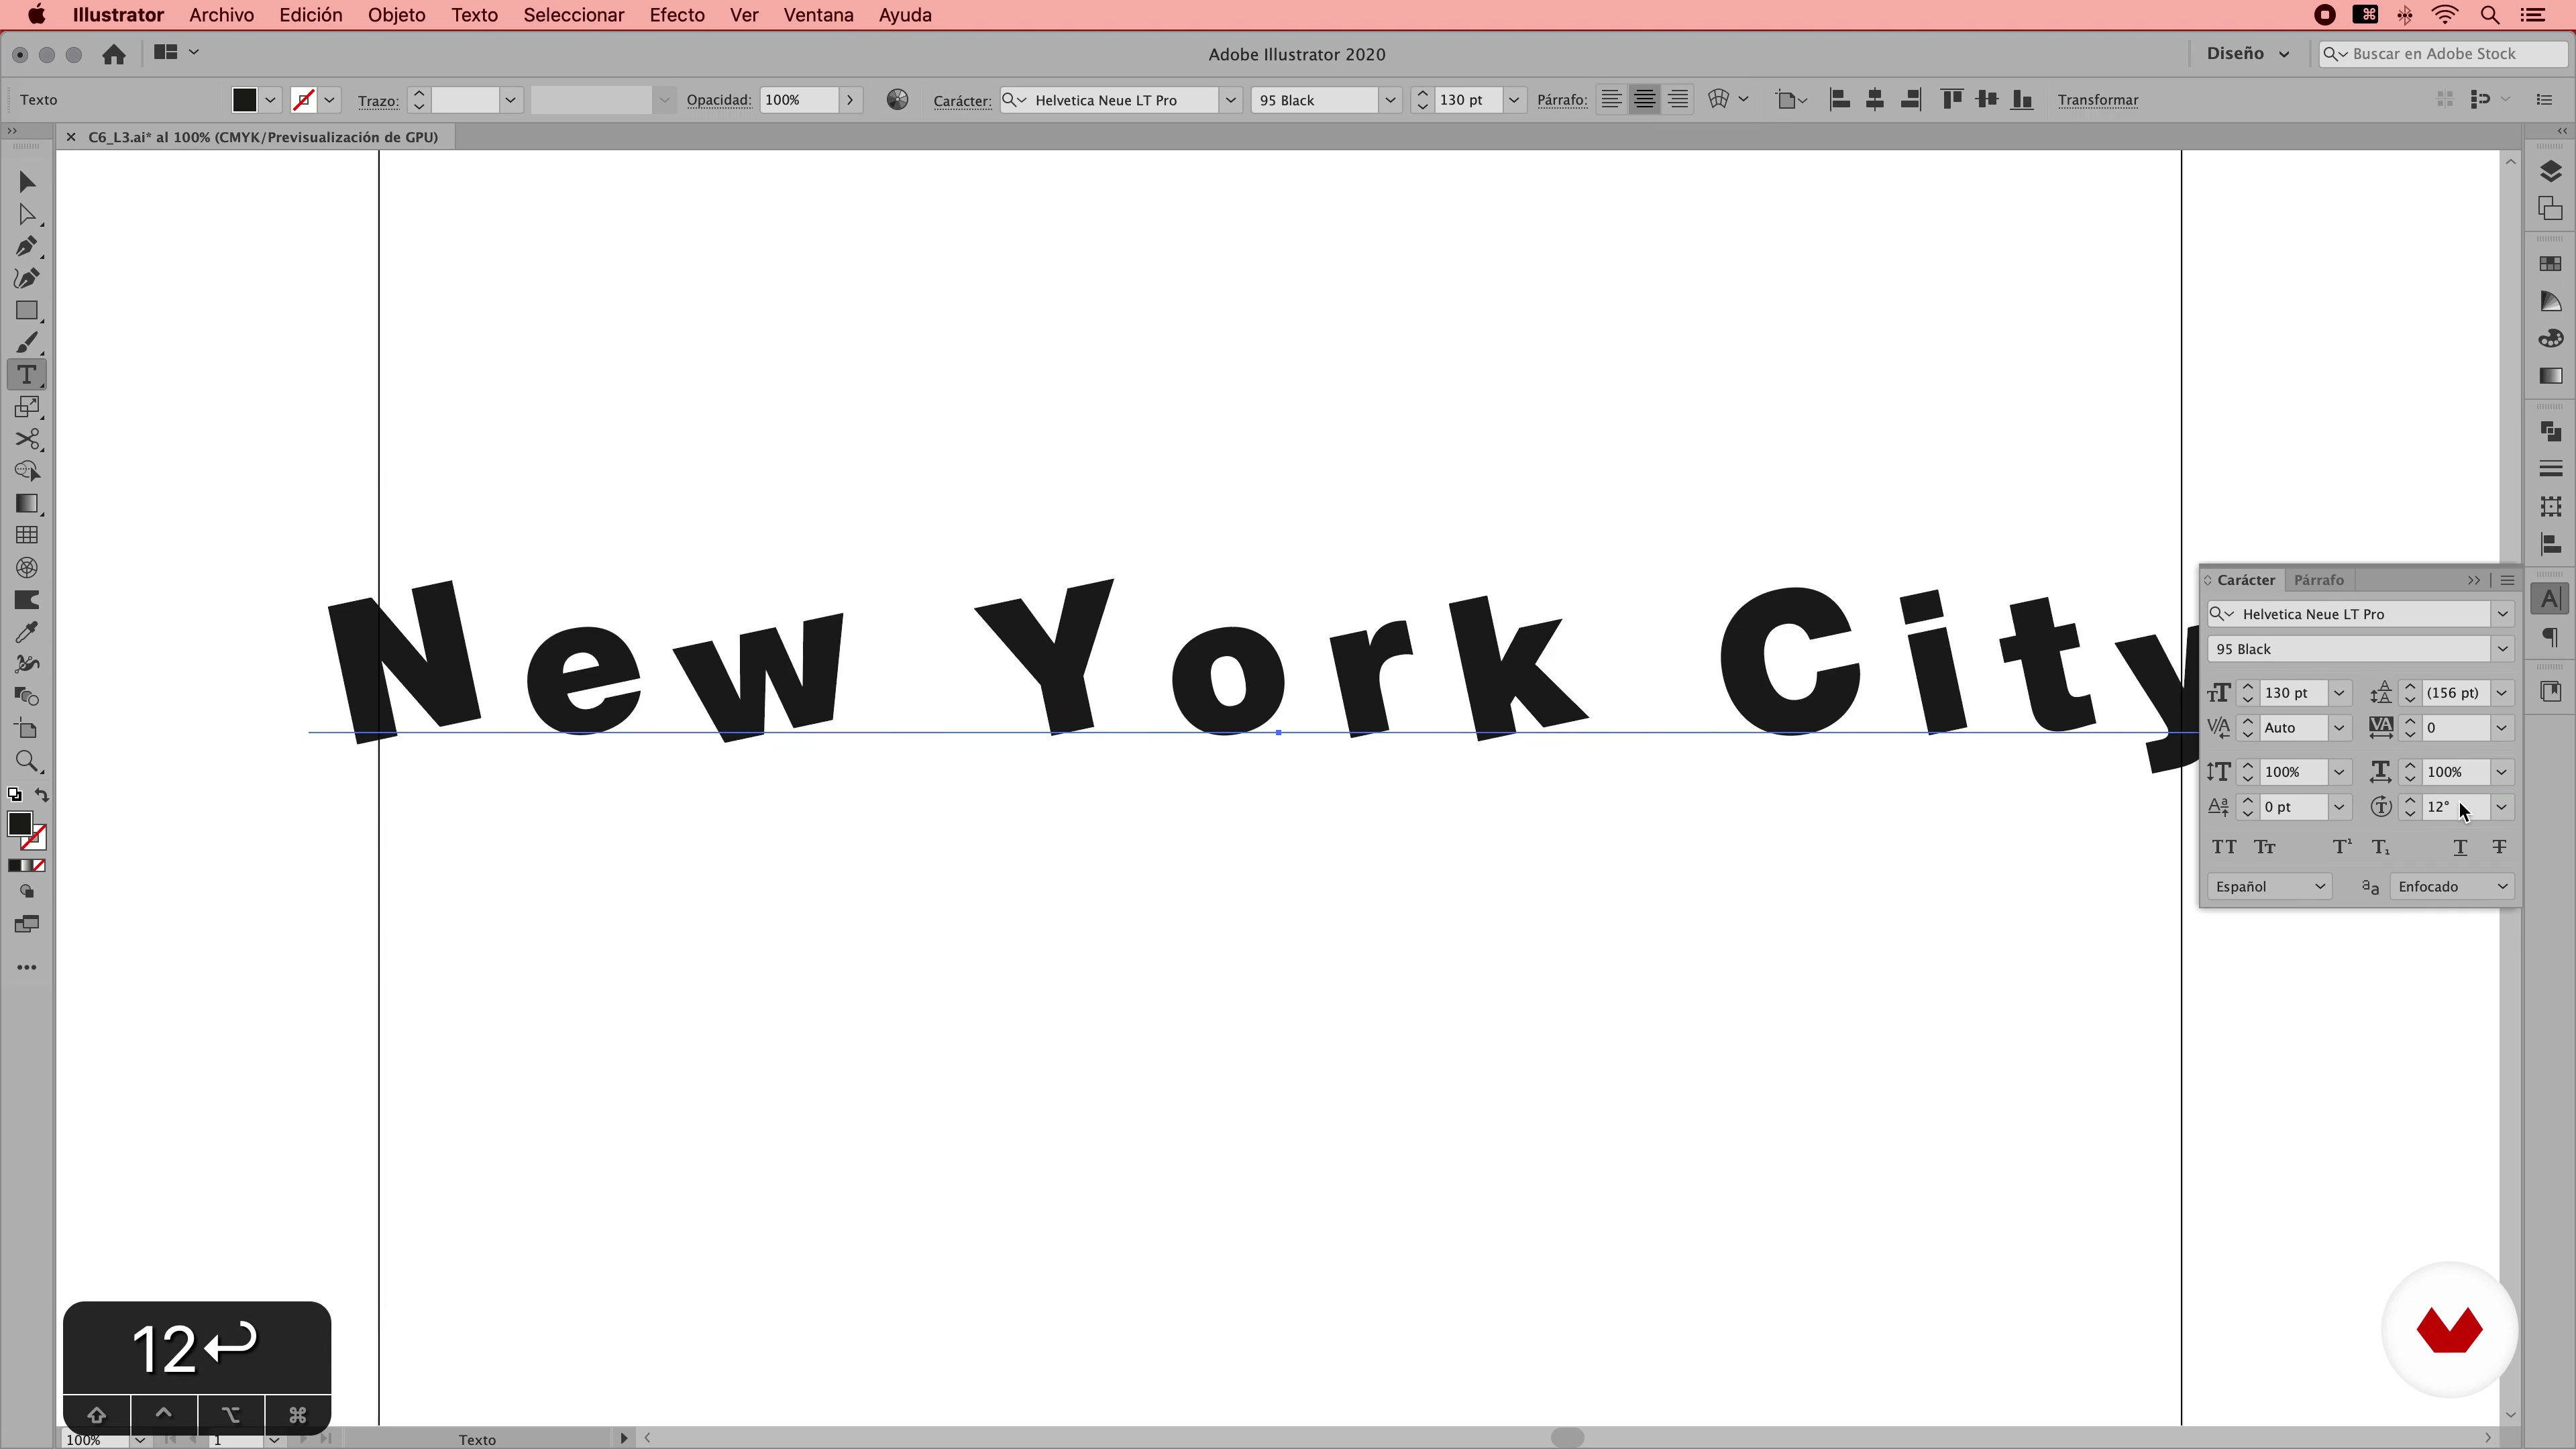Open the Texto menu
This screenshot has height=1449, width=2576.
[474, 15]
